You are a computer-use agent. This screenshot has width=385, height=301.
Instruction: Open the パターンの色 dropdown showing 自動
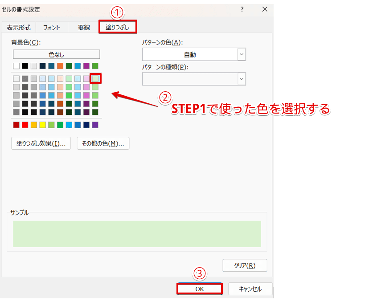coord(194,54)
